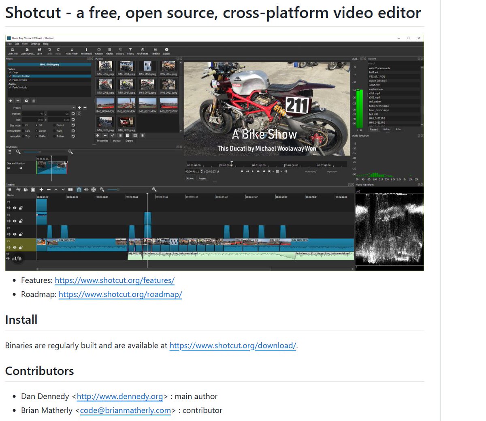486x421 pixels.
Task: Mute track V3 speaker icon
Action: [9, 221]
